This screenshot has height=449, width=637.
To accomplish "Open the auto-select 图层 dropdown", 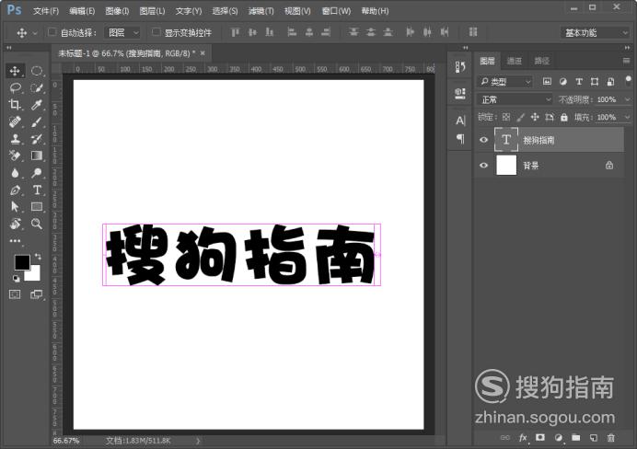I will tap(122, 32).
